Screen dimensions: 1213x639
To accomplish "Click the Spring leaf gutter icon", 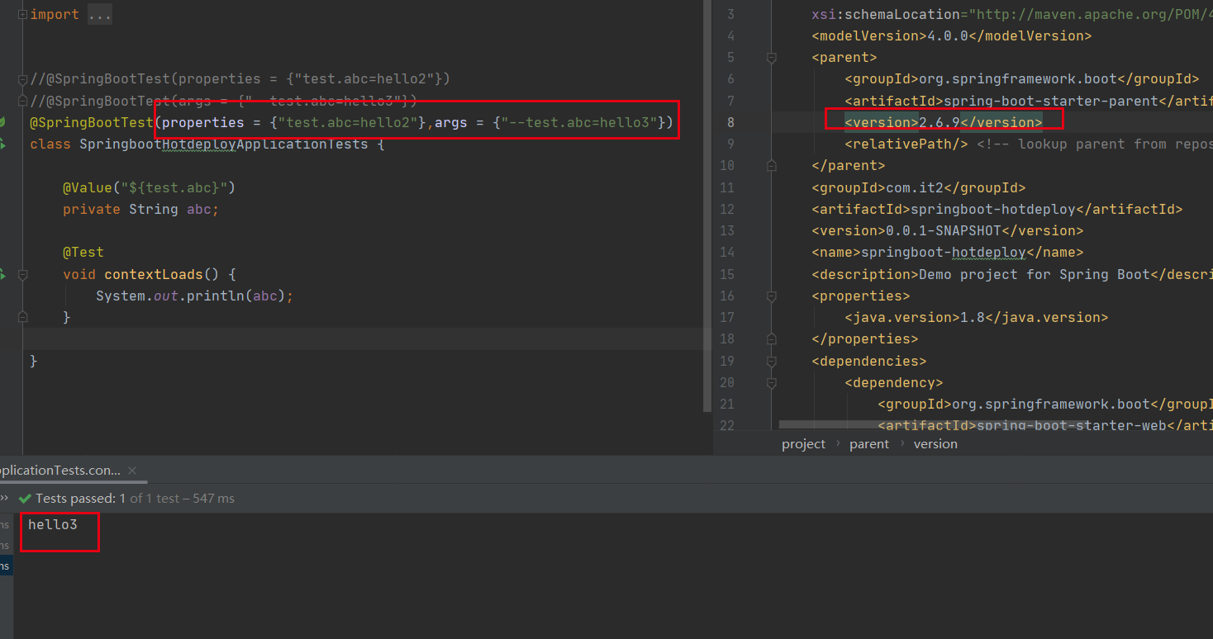I will click(2, 122).
